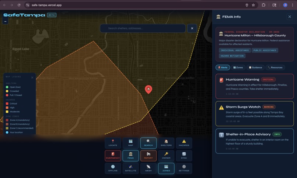Click the Hurricane Milton declaration title
Image resolution: width=297 pixels, height=178 pixels.
click(255, 36)
